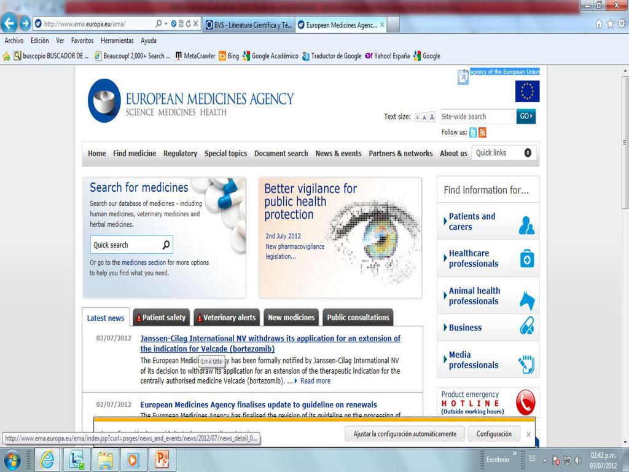Select the Patient safety tab
The image size is (629, 472).
161,318
